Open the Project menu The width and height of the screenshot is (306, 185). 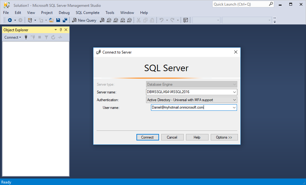tap(47, 13)
